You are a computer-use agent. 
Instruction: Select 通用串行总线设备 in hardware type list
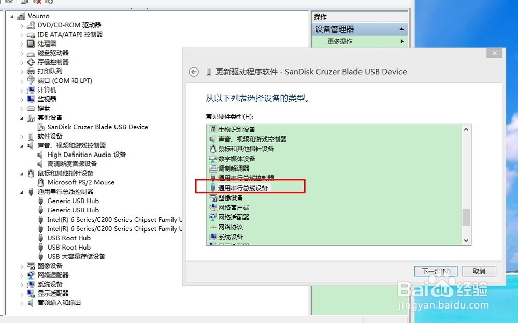point(242,188)
